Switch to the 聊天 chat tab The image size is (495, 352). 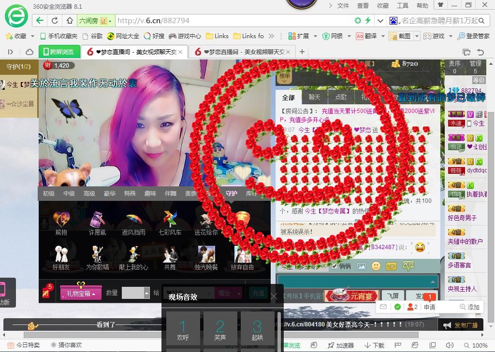pyautogui.click(x=314, y=97)
